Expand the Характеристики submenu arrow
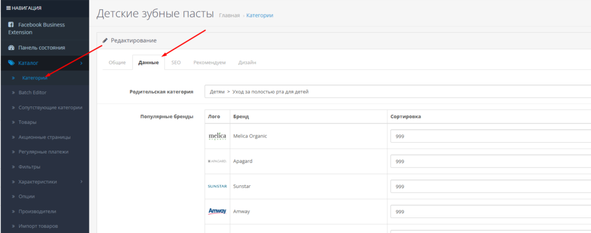Screen dimensions: 591x233 pos(81,181)
